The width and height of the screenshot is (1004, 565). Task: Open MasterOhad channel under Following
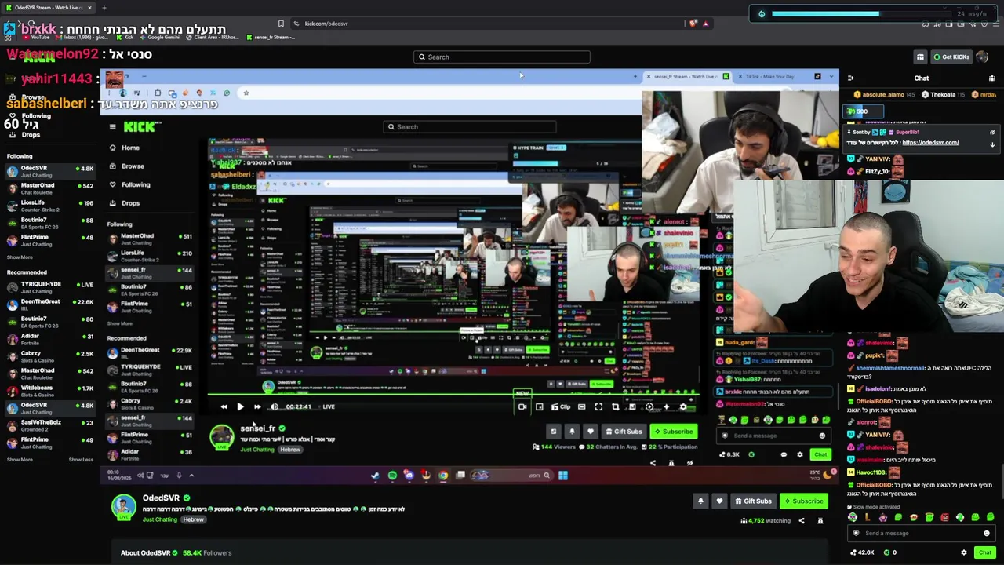click(x=49, y=188)
